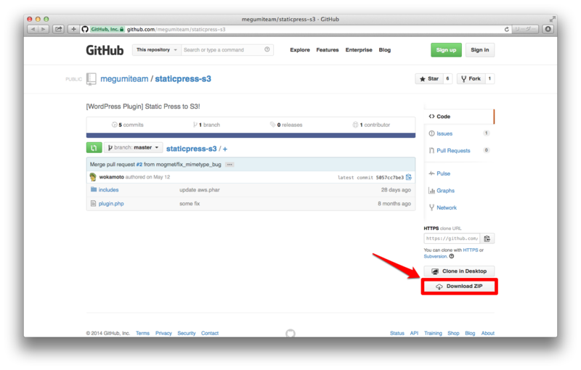581x370 pixels.
Task: Open the Explore menu item
Action: click(300, 50)
